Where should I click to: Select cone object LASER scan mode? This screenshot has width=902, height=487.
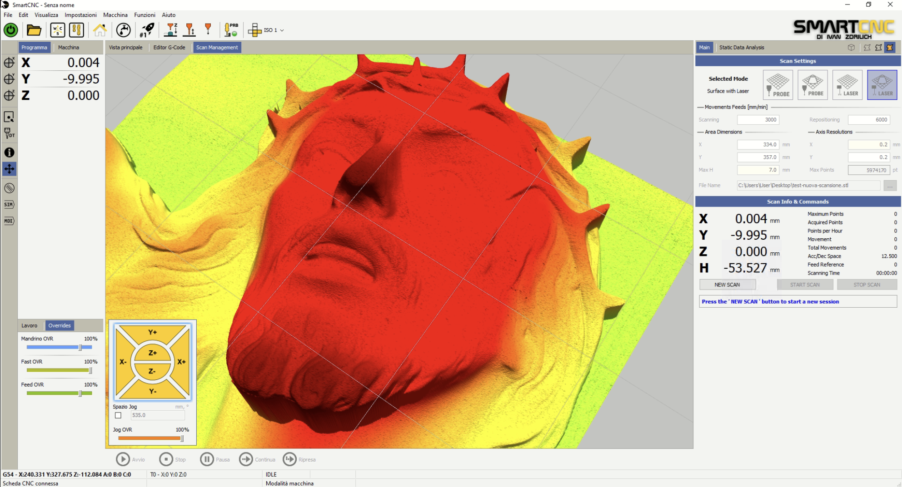(882, 85)
